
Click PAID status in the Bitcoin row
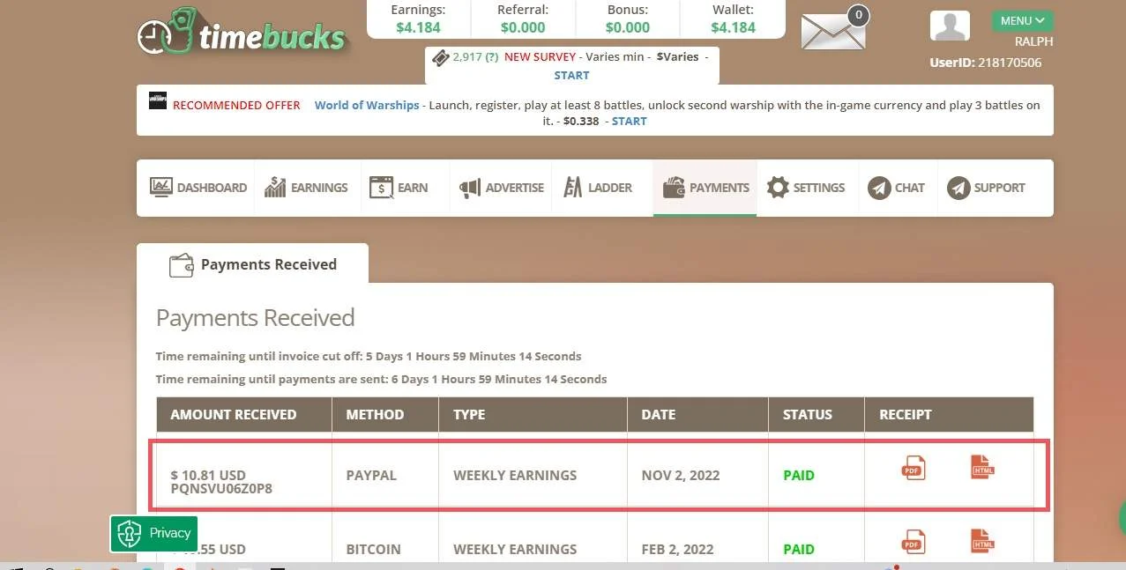pos(799,549)
